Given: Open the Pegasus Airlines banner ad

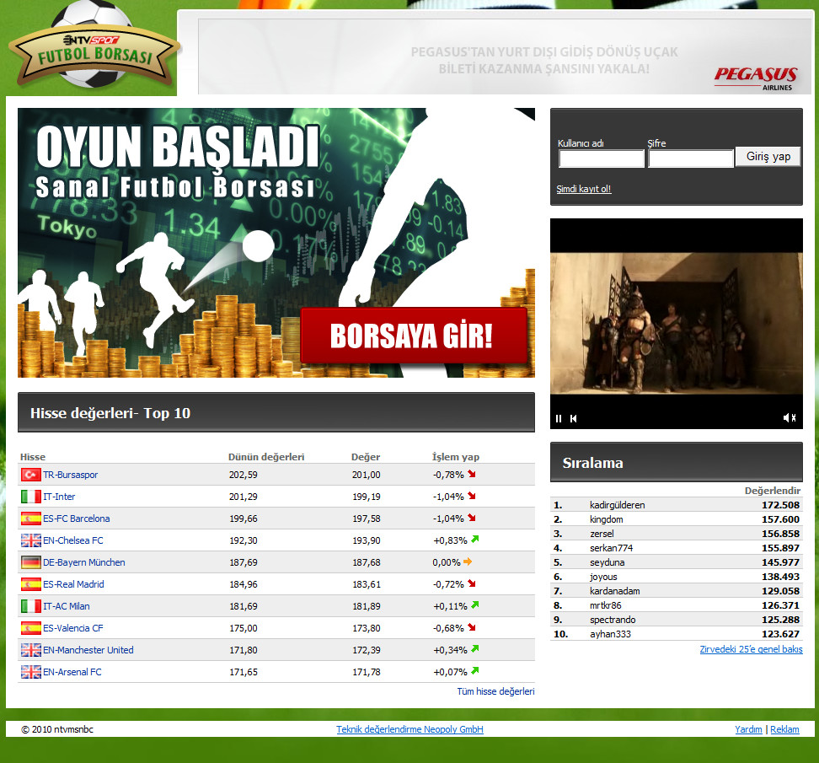Looking at the screenshot, I should coord(505,57).
